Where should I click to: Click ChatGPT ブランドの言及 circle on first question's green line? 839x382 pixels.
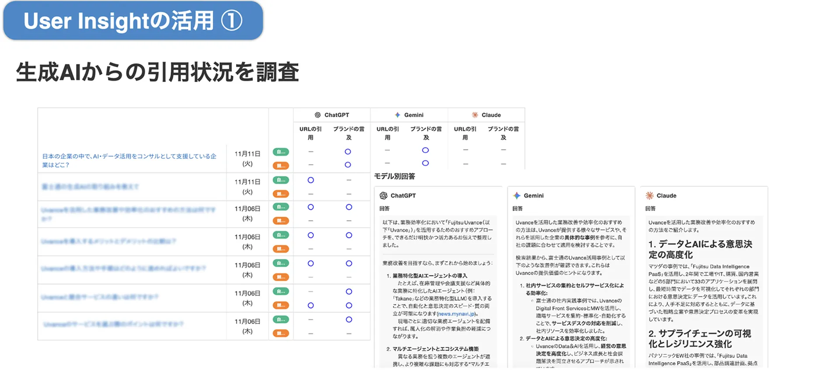click(348, 151)
